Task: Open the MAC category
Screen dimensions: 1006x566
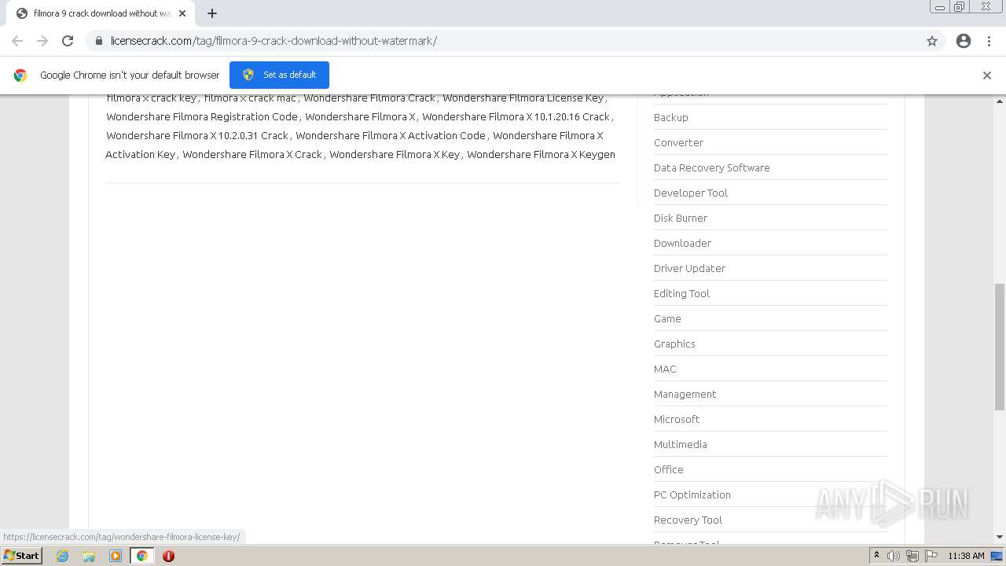Action: click(x=665, y=369)
